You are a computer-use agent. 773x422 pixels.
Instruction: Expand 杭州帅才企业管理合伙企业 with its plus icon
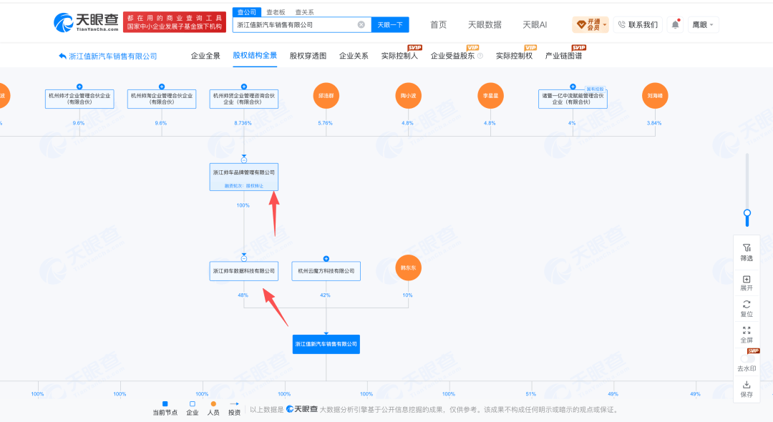click(x=79, y=87)
